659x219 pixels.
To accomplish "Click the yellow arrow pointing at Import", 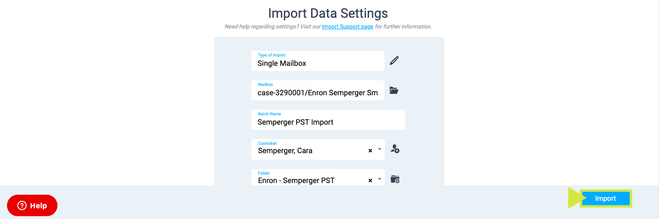I will [574, 198].
